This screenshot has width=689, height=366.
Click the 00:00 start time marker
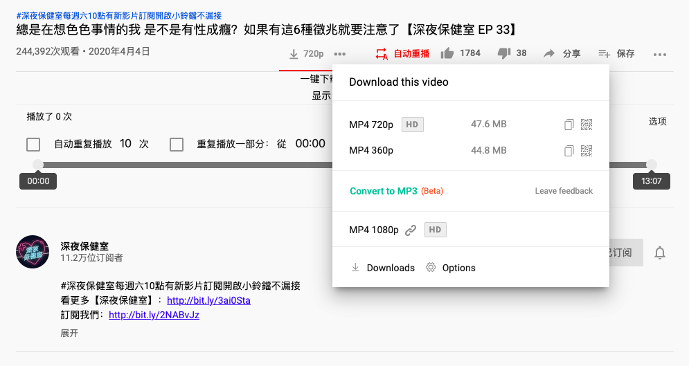click(38, 181)
